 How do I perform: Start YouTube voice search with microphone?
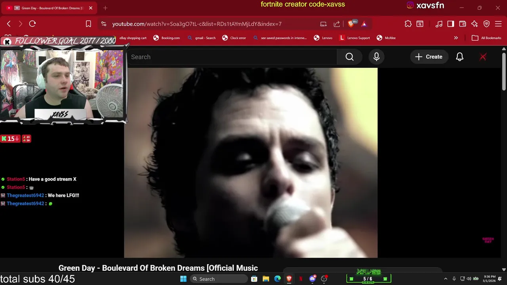click(376, 57)
